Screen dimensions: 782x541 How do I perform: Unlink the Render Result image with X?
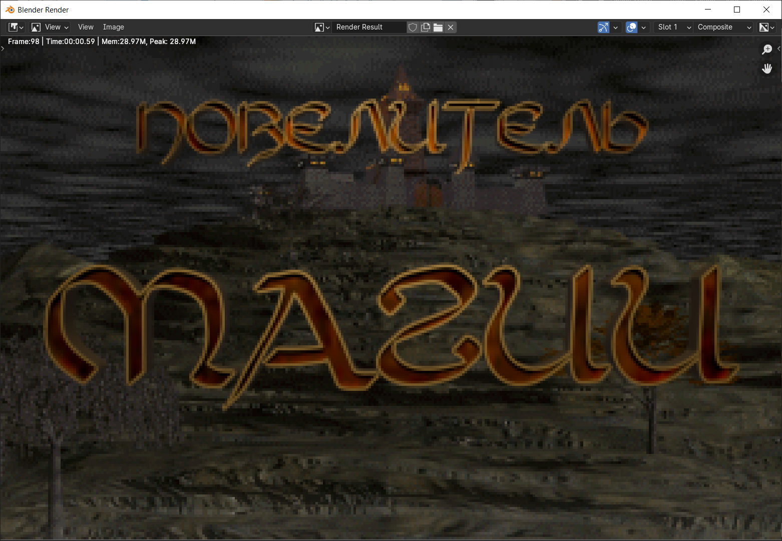[451, 27]
